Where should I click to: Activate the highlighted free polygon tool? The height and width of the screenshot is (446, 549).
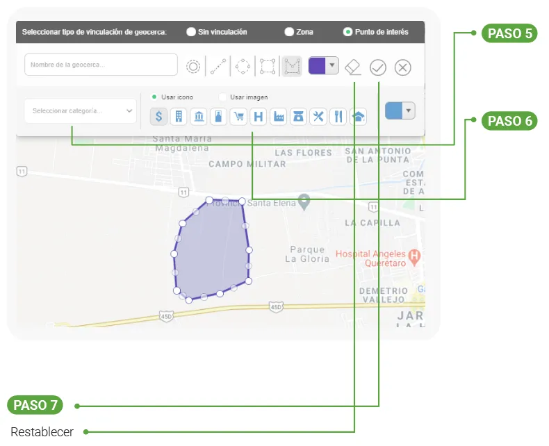pos(292,66)
